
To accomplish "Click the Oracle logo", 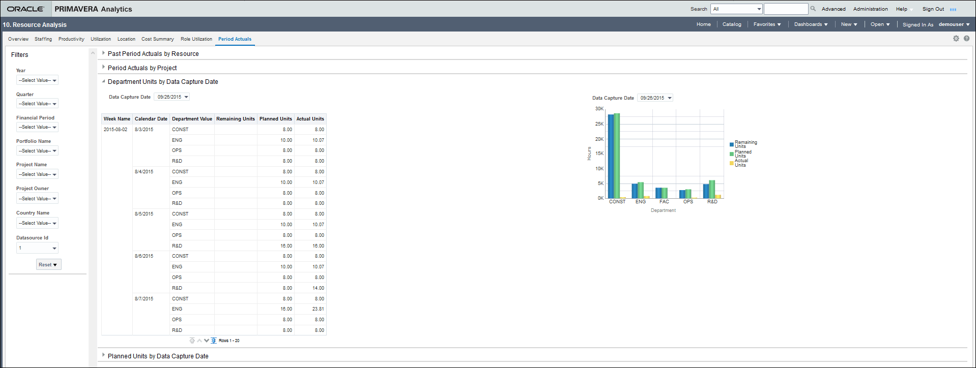I will point(25,9).
